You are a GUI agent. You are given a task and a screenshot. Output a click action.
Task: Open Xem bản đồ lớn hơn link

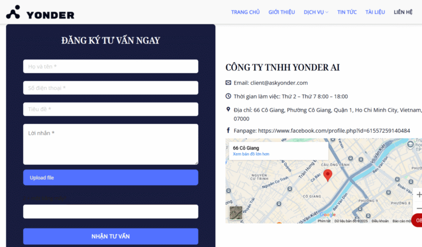(x=251, y=154)
